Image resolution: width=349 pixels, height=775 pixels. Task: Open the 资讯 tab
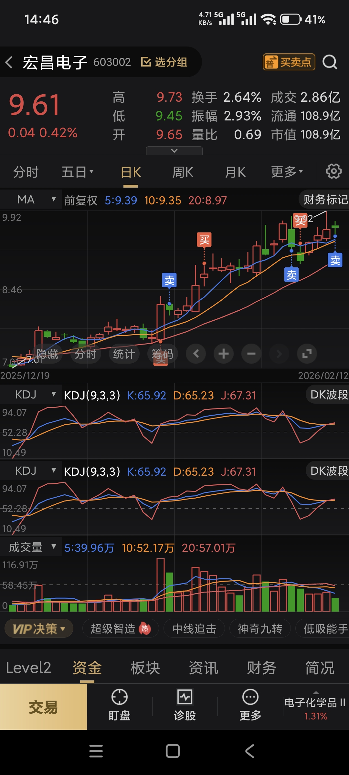(x=204, y=668)
